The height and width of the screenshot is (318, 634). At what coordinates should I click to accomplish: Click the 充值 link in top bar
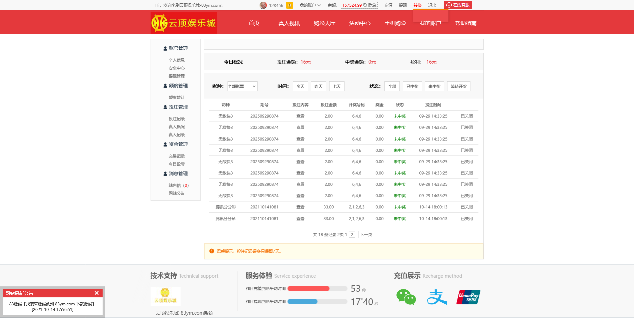pos(388,5)
